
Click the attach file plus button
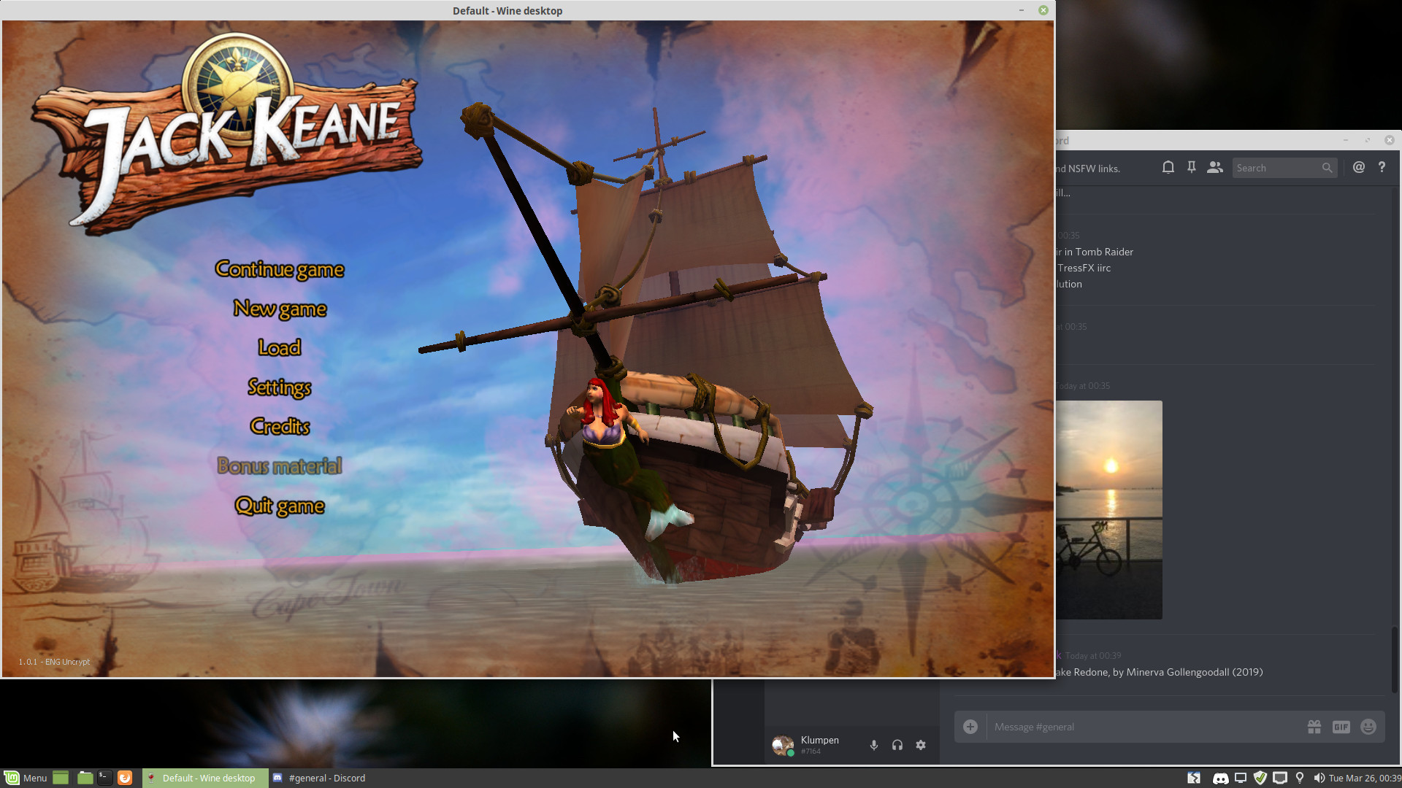coord(970,727)
